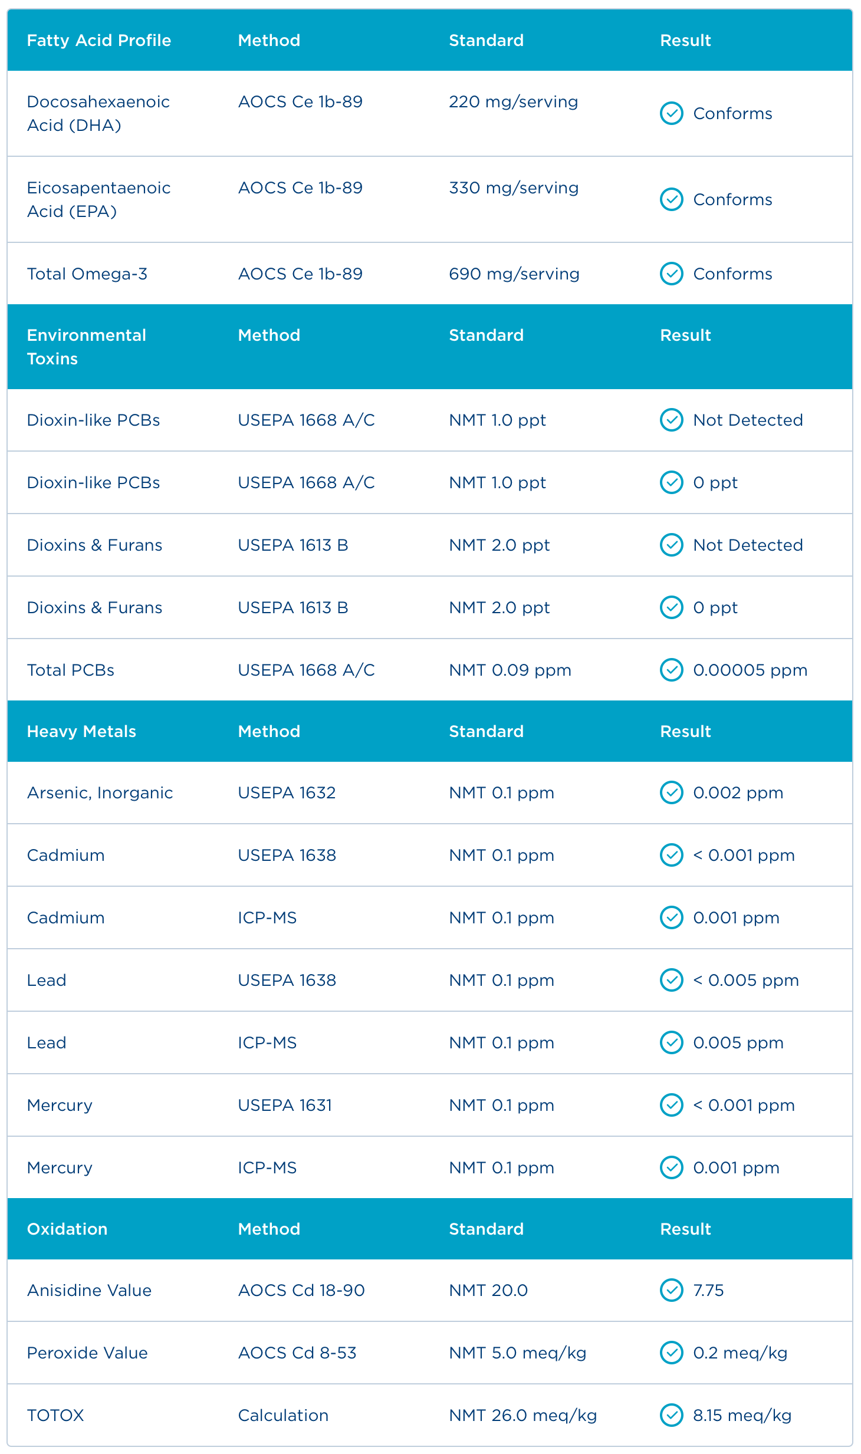The width and height of the screenshot is (861, 1454).
Task: Click the checkmark next to 0.00005 ppm result
Action: pos(671,670)
